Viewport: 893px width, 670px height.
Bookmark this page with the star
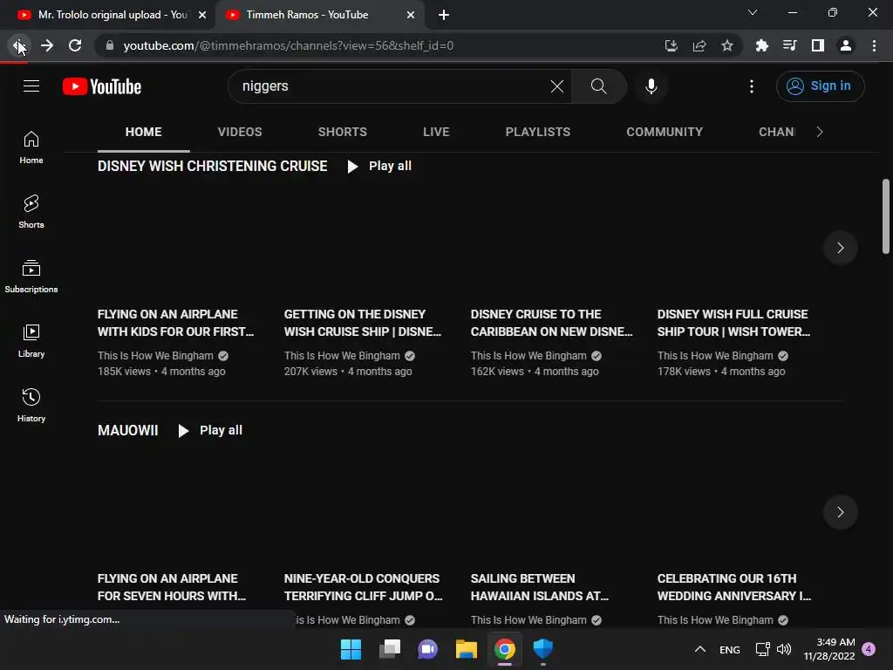point(727,45)
